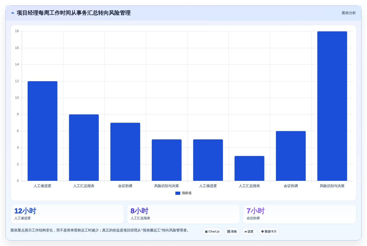Click the 会议协调 bar reaching 6
Image resolution: width=367 pixels, height=246 pixels.
(291, 156)
